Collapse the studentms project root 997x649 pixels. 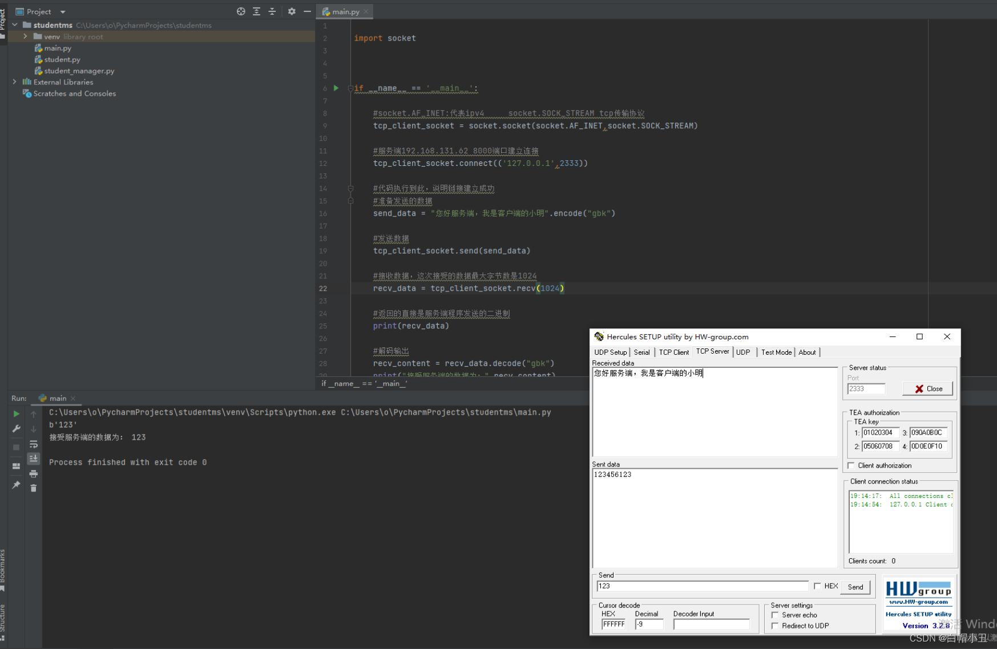click(15, 25)
